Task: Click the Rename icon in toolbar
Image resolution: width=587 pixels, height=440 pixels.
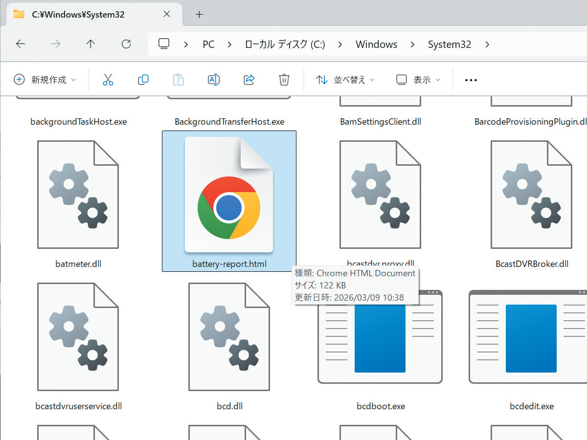Action: pyautogui.click(x=214, y=80)
